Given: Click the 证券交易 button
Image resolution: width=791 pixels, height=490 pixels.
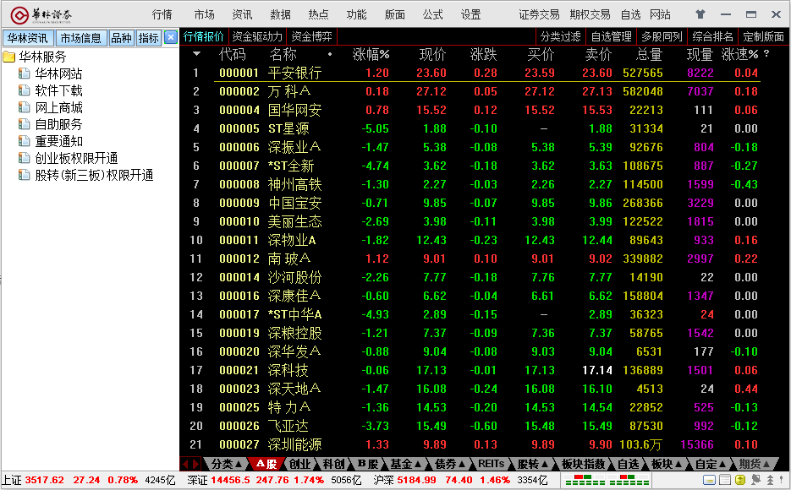Looking at the screenshot, I should point(539,14).
